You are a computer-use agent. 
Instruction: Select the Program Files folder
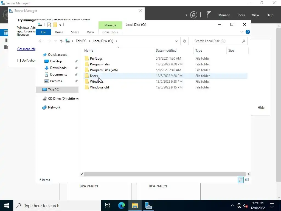click(x=100, y=64)
